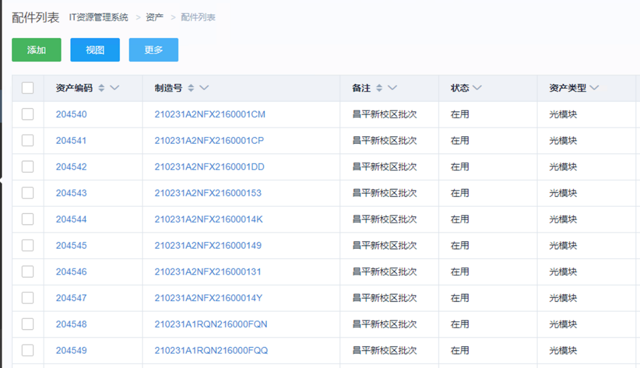Viewport: 640px width, 368px height.
Task: Check the box for row 204547
Action: [28, 298]
